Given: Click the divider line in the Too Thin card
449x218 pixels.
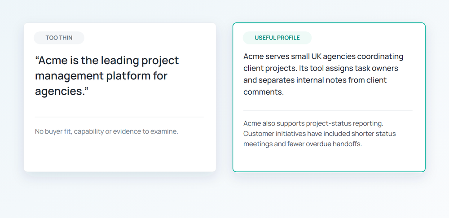Looking at the screenshot, I should 119,117.
